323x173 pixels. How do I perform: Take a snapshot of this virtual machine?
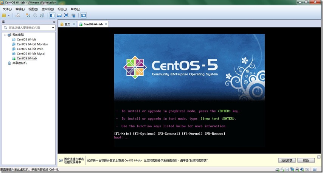[x=28, y=15]
